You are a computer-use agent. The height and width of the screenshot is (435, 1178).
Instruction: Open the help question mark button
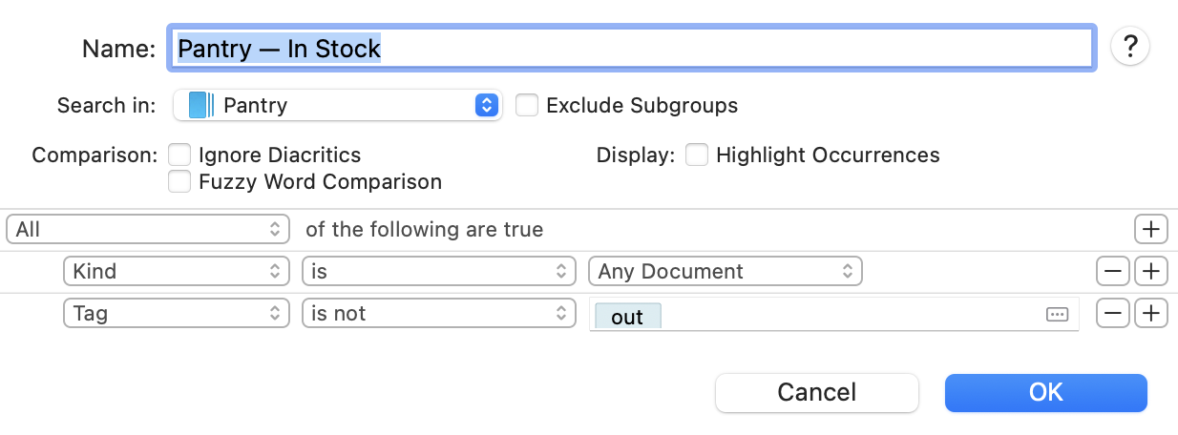point(1130,46)
